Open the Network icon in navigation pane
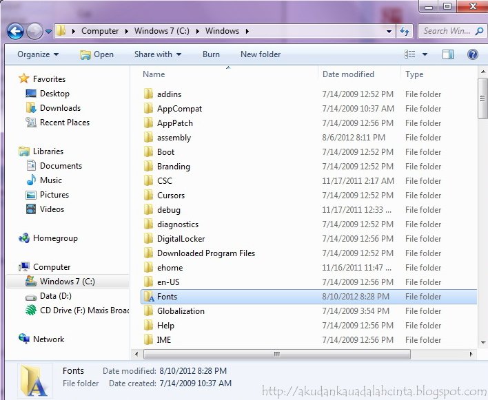This screenshot has height=400, width=488. tap(25, 339)
